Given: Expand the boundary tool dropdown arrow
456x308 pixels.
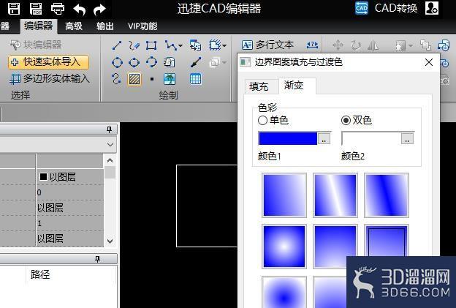Looking at the screenshot, I should pos(224,45).
